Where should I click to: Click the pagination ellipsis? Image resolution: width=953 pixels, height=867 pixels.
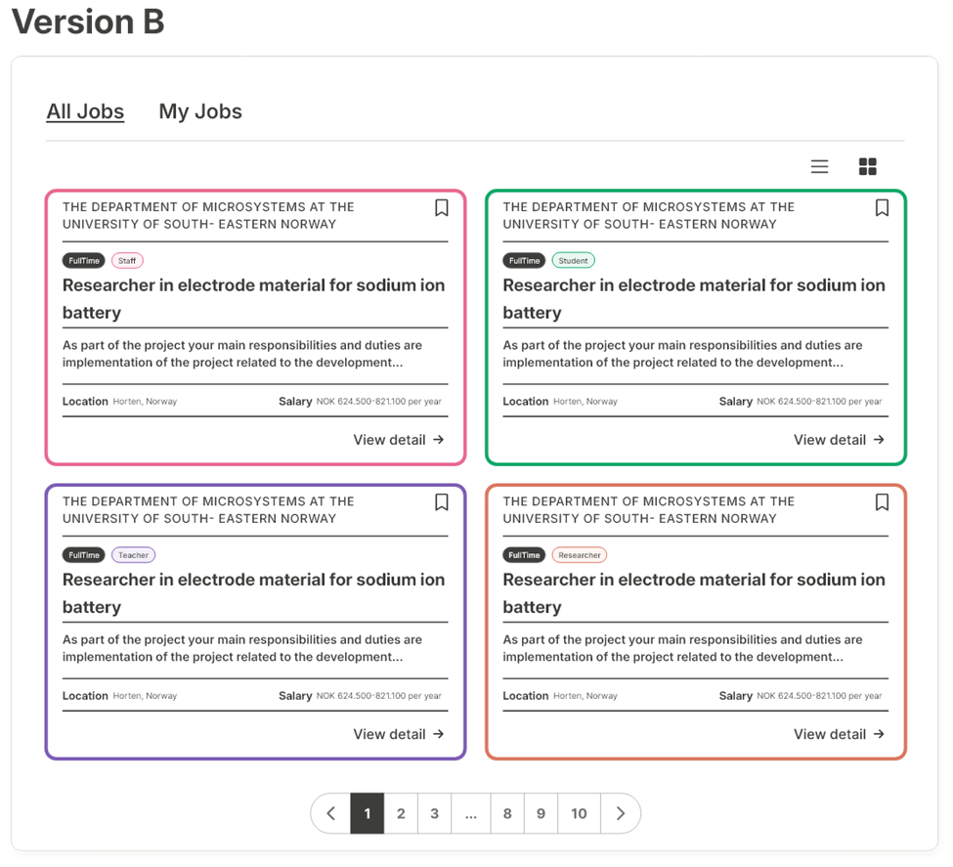click(471, 813)
